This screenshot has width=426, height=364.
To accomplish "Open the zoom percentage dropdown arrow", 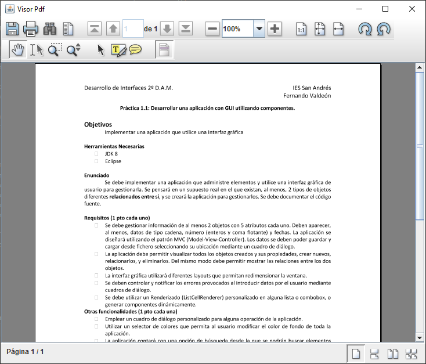I will tap(259, 28).
